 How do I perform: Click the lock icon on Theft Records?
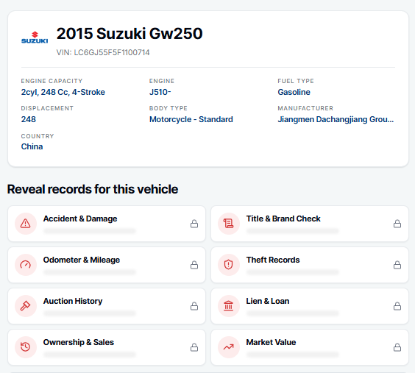coord(397,265)
